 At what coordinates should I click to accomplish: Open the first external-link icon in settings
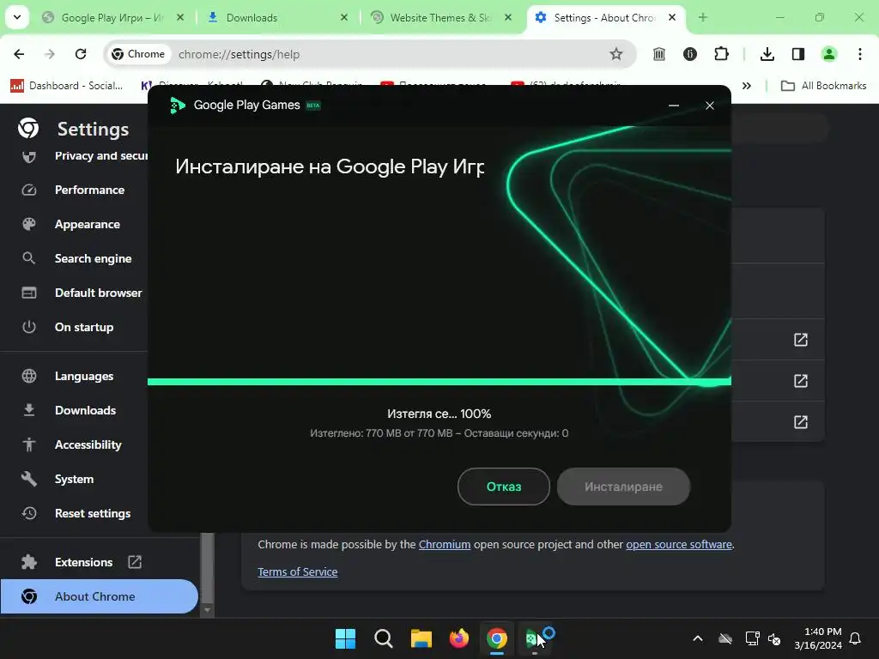(x=801, y=340)
